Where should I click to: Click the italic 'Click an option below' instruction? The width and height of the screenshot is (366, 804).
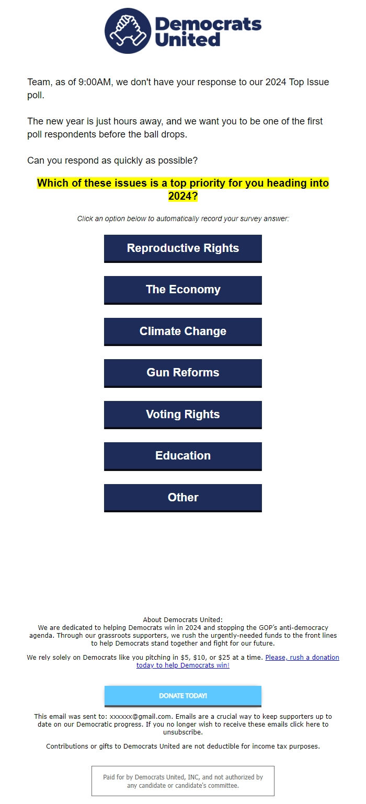pos(183,219)
